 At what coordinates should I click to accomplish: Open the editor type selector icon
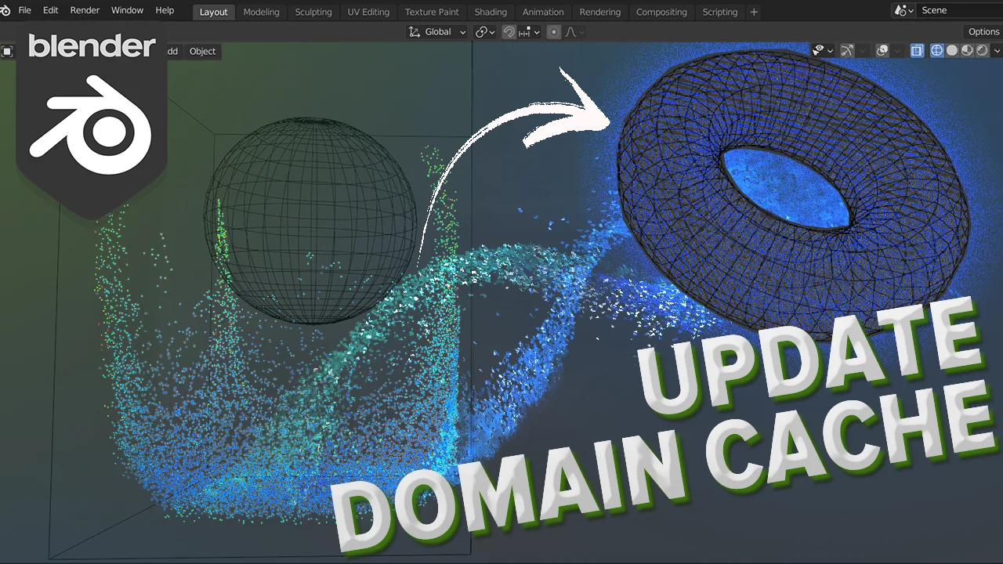8,51
